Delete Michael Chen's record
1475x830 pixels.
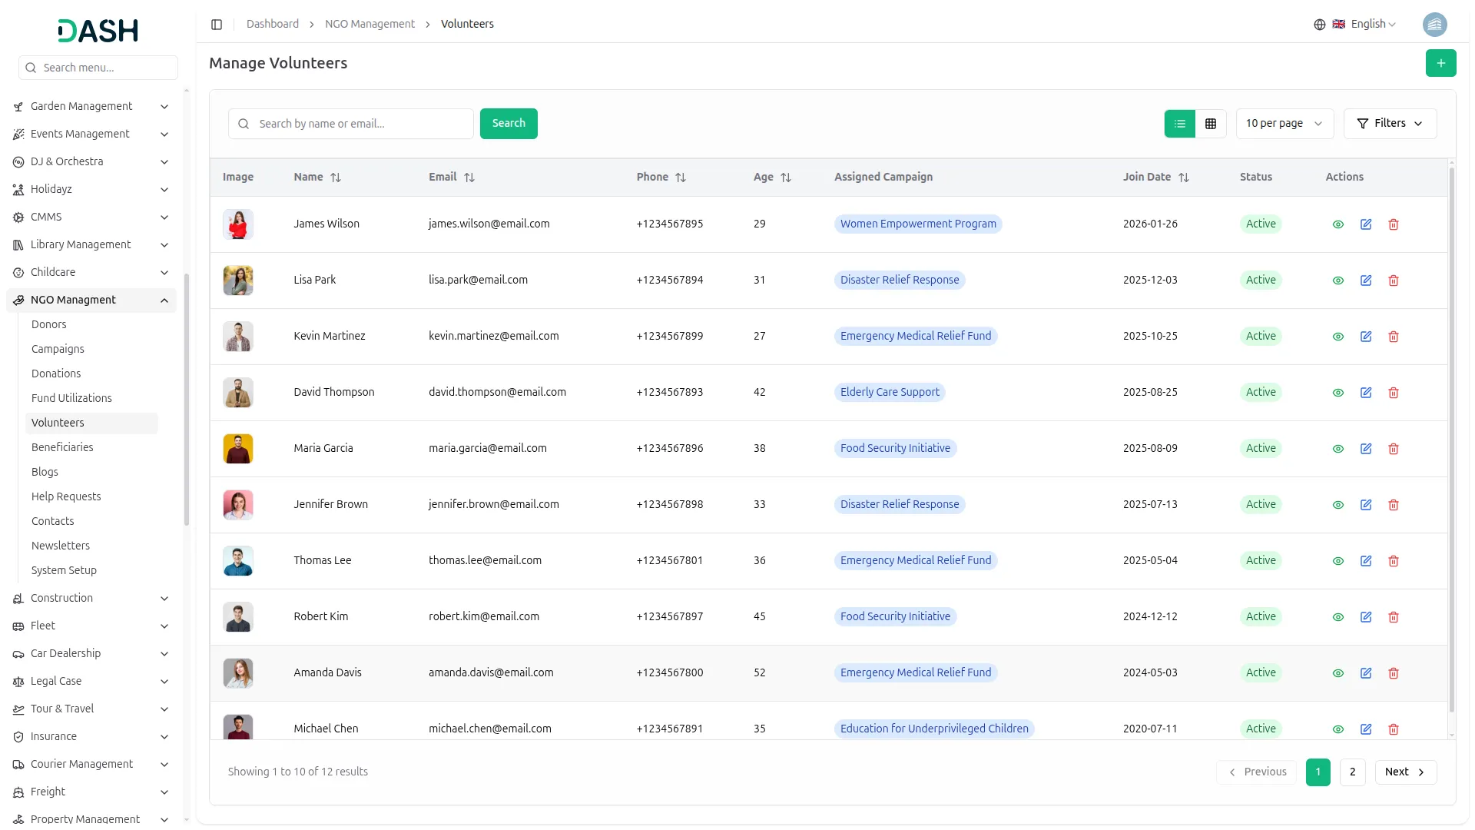[x=1393, y=729]
